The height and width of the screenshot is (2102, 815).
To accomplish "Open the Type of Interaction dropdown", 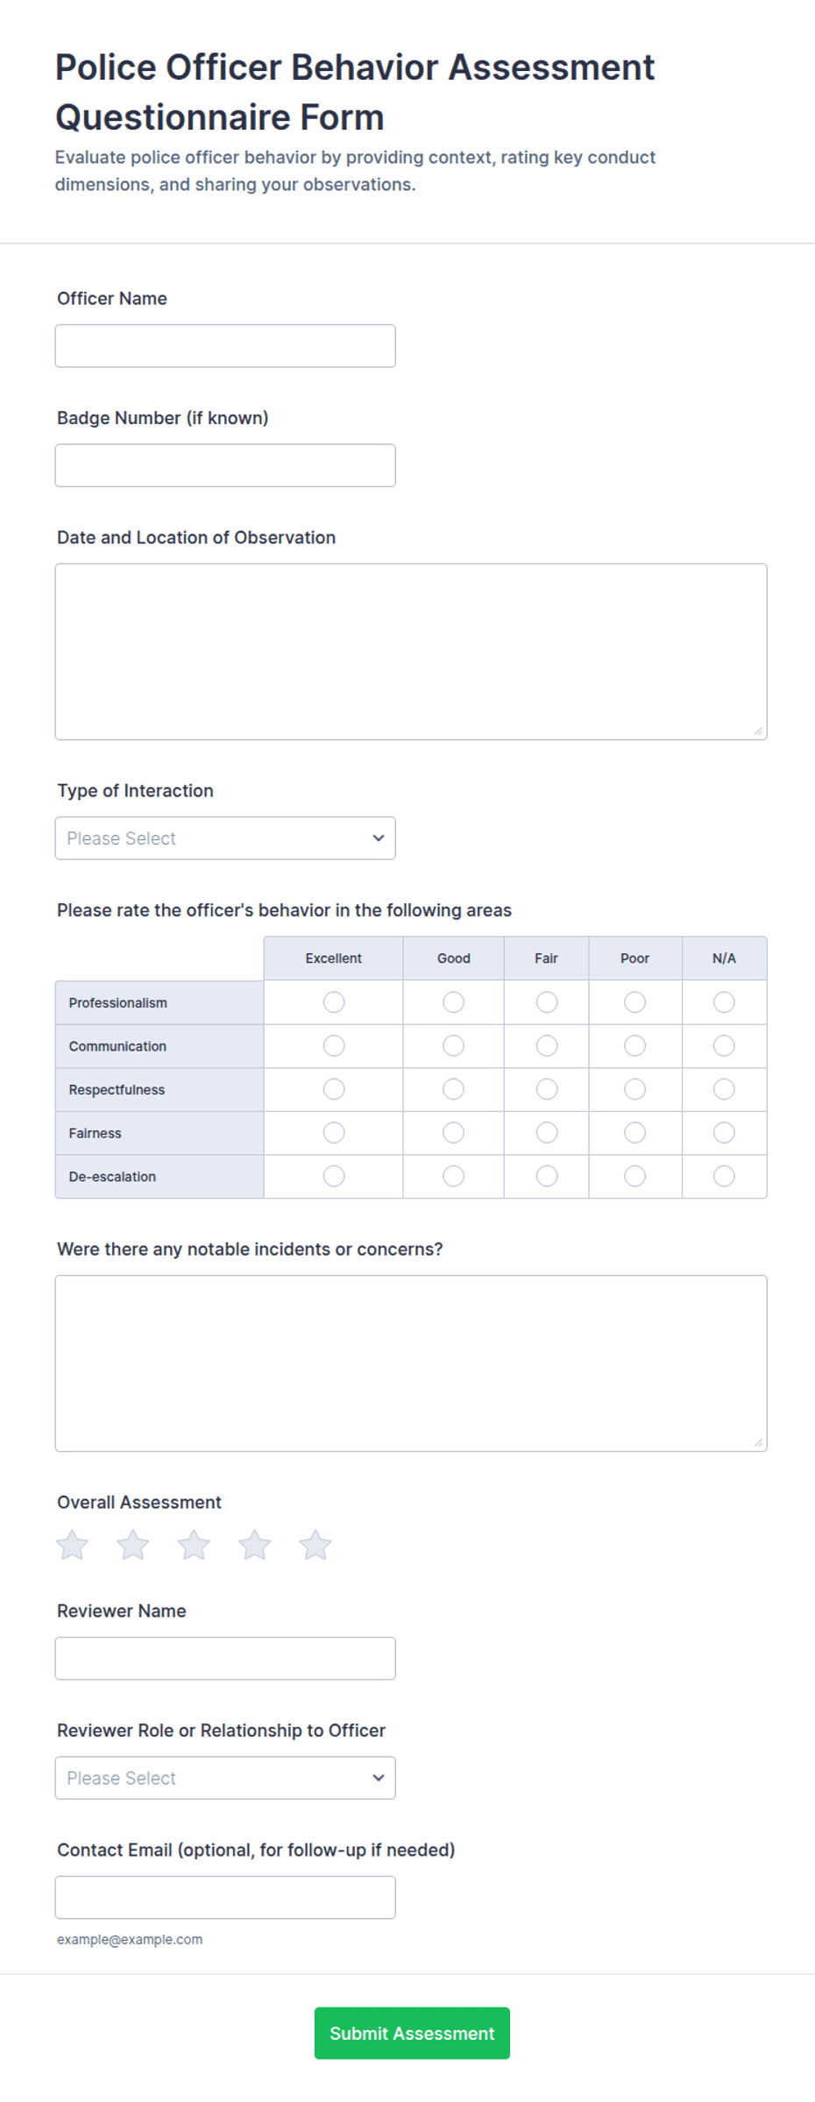I will pyautogui.click(x=225, y=839).
